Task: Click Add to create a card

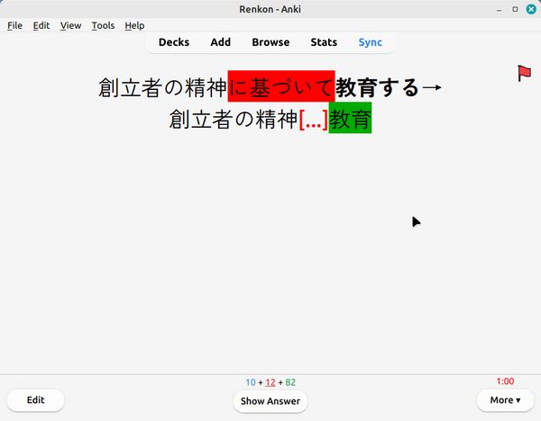Action: 221,42
